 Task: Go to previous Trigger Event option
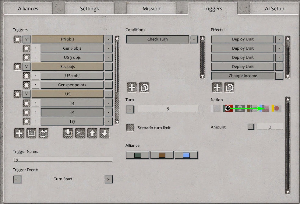tap(17, 179)
